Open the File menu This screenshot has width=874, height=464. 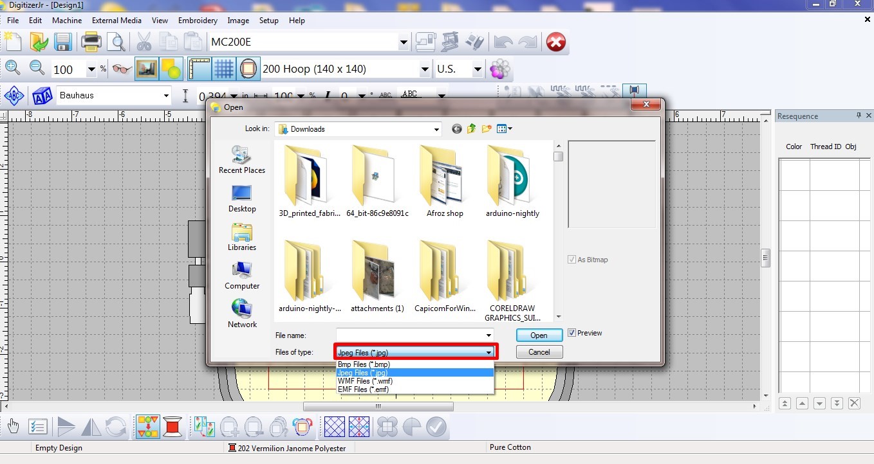[x=13, y=21]
